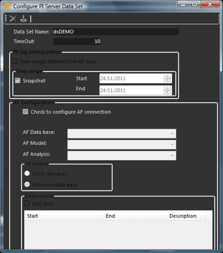Decrease the Start date with the down arrow
This screenshot has height=253, width=223.
point(168,80)
